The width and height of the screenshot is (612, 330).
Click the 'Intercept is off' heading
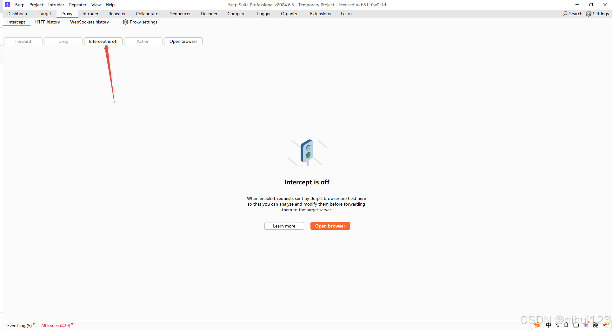[x=307, y=182]
